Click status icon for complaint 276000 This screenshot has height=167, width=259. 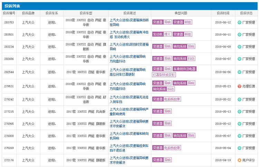239,136
